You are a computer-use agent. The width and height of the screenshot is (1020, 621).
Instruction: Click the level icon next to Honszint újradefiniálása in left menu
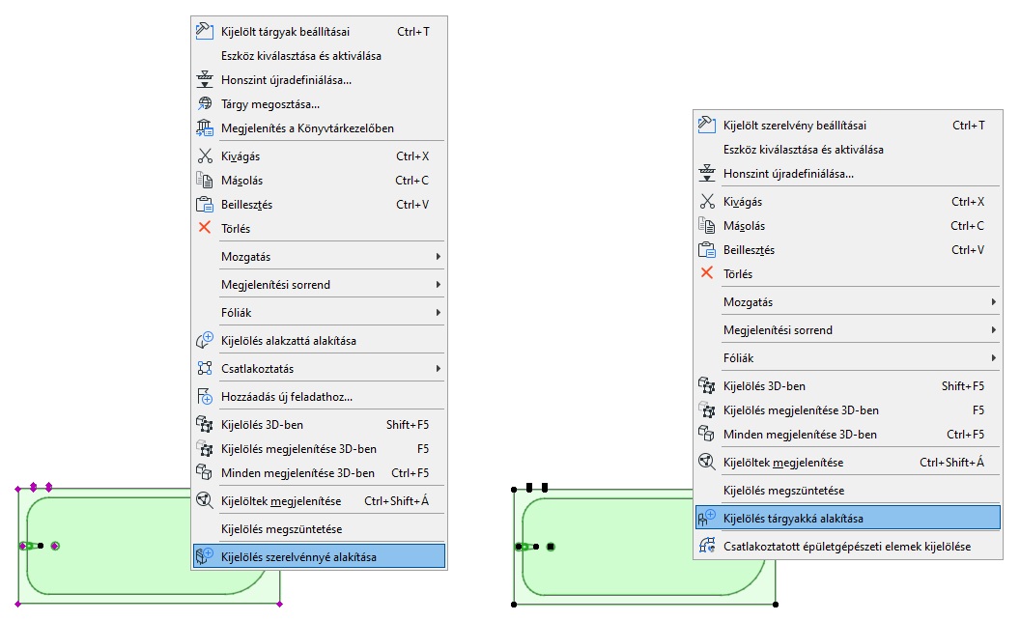(x=204, y=79)
